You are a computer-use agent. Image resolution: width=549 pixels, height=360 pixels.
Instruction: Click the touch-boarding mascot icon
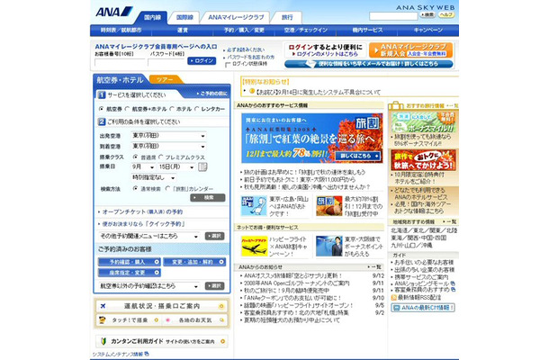(103, 320)
